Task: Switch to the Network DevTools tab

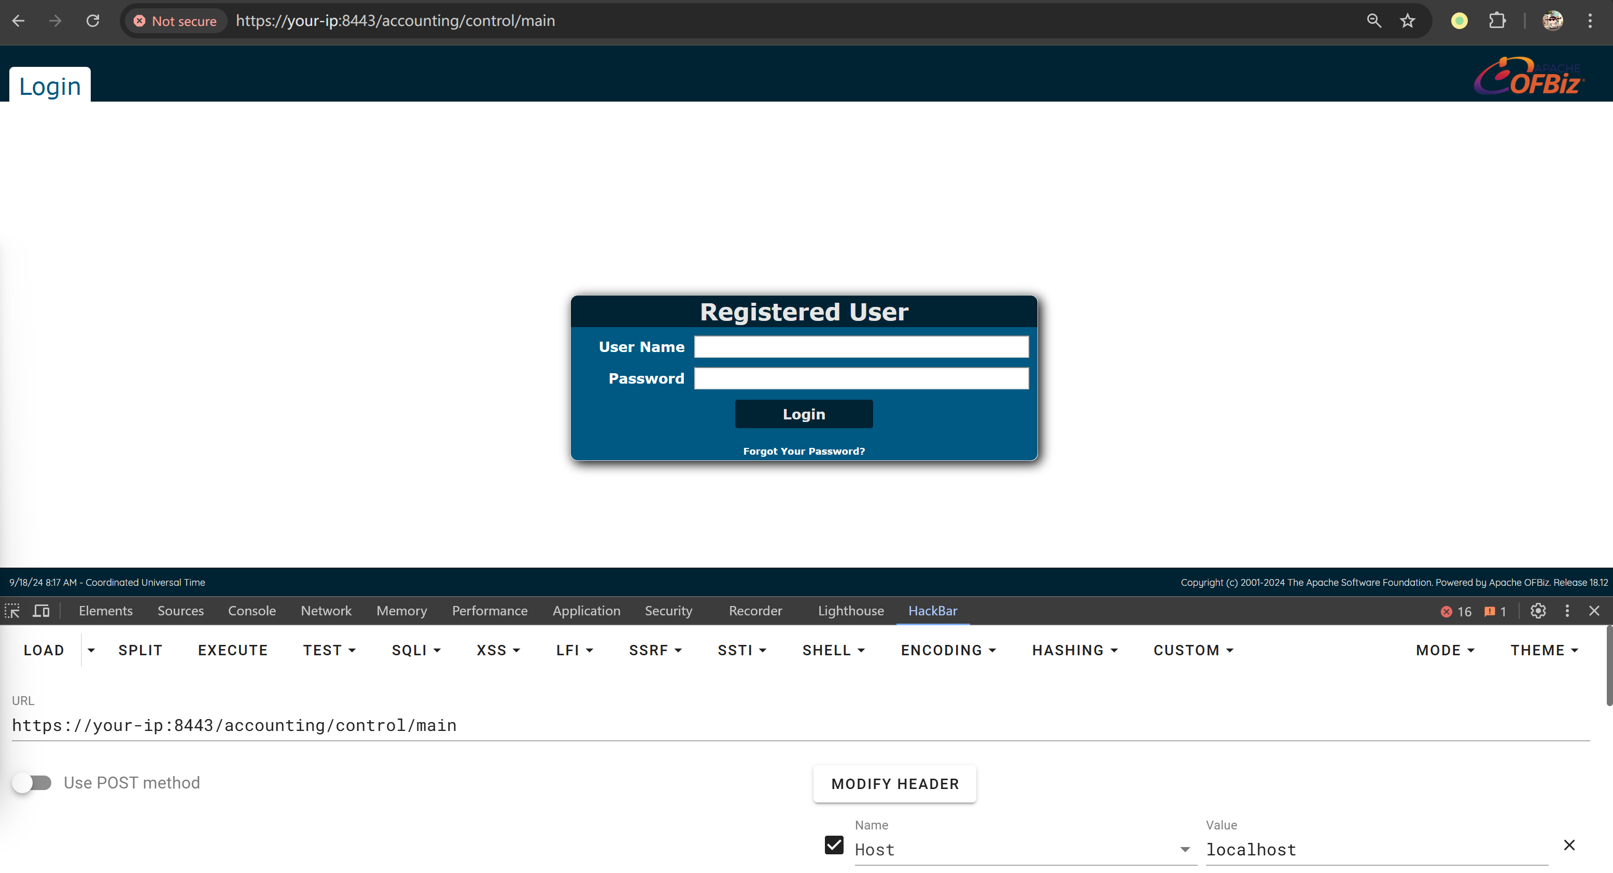Action: [326, 611]
